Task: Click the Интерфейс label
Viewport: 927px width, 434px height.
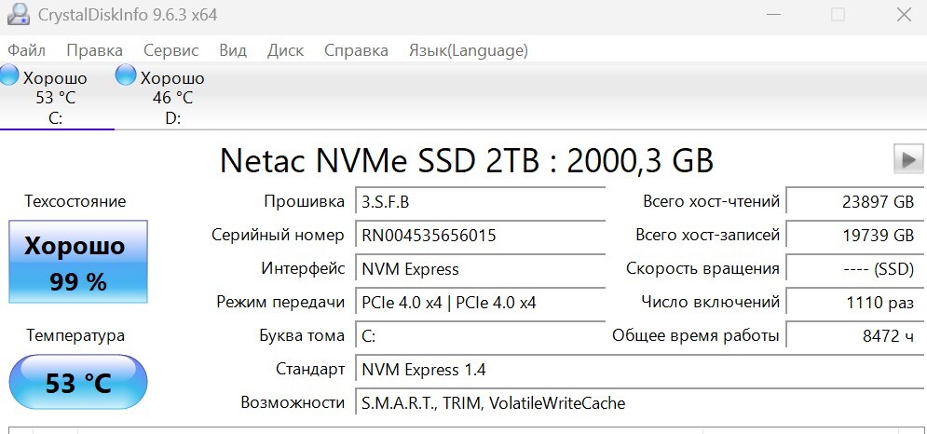Action: (303, 269)
